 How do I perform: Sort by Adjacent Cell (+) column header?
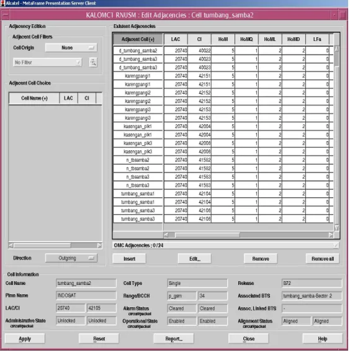click(138, 39)
